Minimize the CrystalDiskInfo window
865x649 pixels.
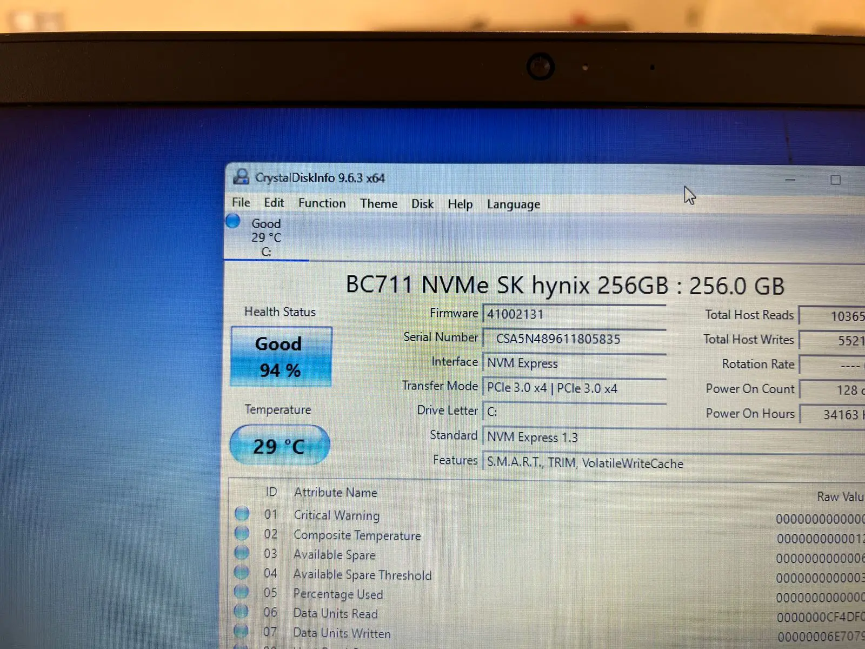point(790,180)
